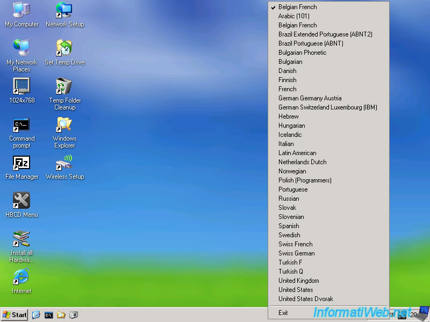The image size is (430, 322).
Task: Choose Portuguese keyboard layout
Action: click(328, 189)
